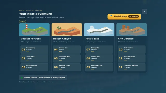
Task: Click the 'Twelve crossings. Four worlds' subtitle
Action: click(42, 18)
